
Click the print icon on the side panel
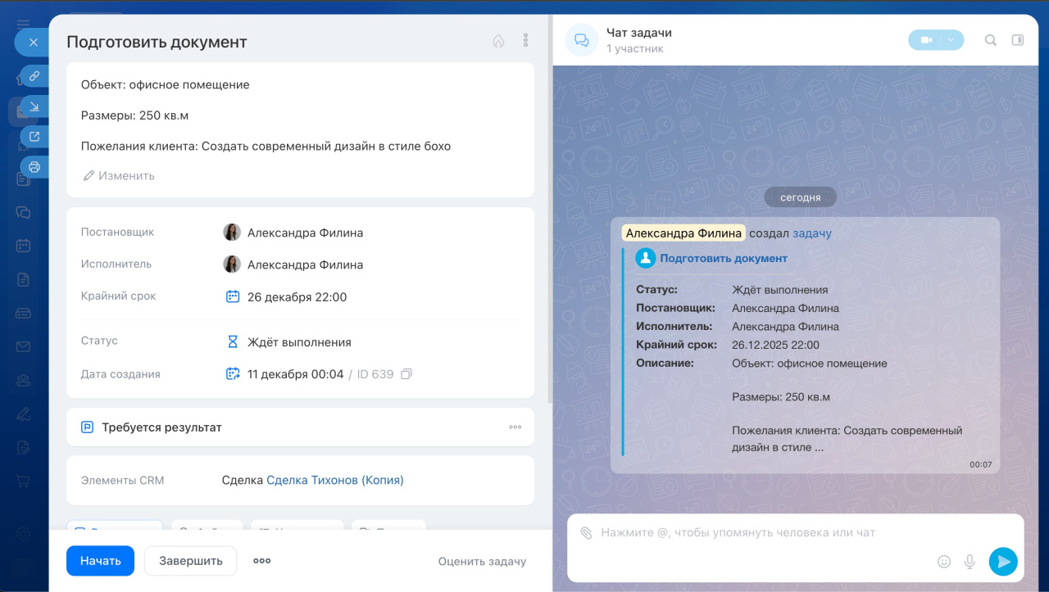(34, 167)
